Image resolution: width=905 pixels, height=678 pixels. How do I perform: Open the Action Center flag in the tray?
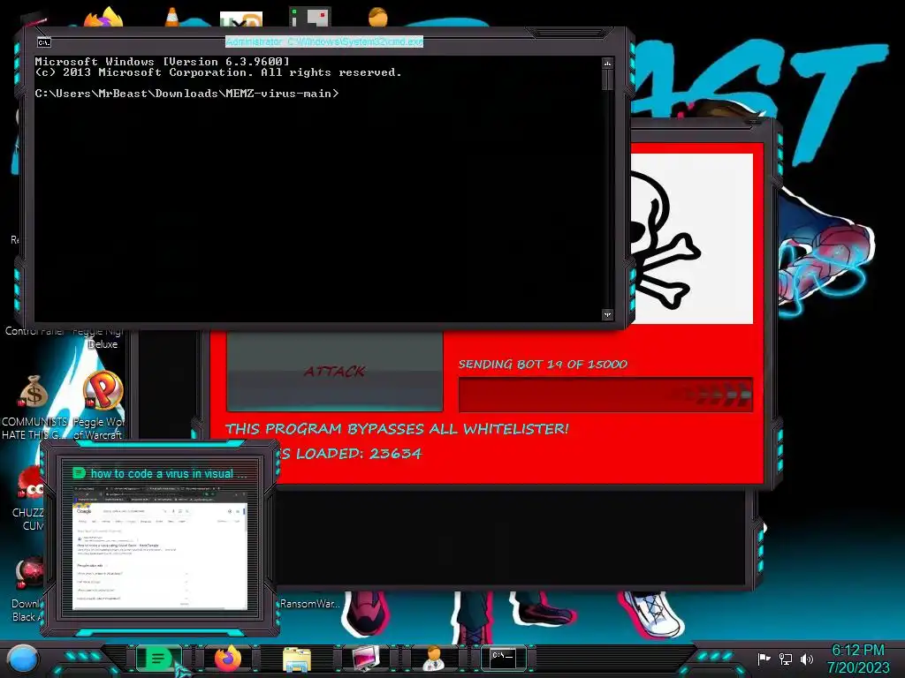click(x=764, y=659)
